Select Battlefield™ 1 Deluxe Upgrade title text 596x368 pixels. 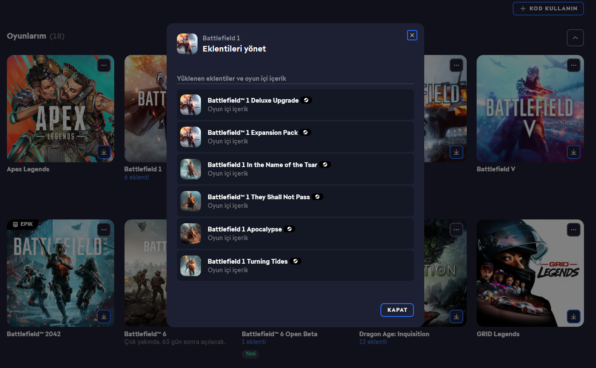253,100
